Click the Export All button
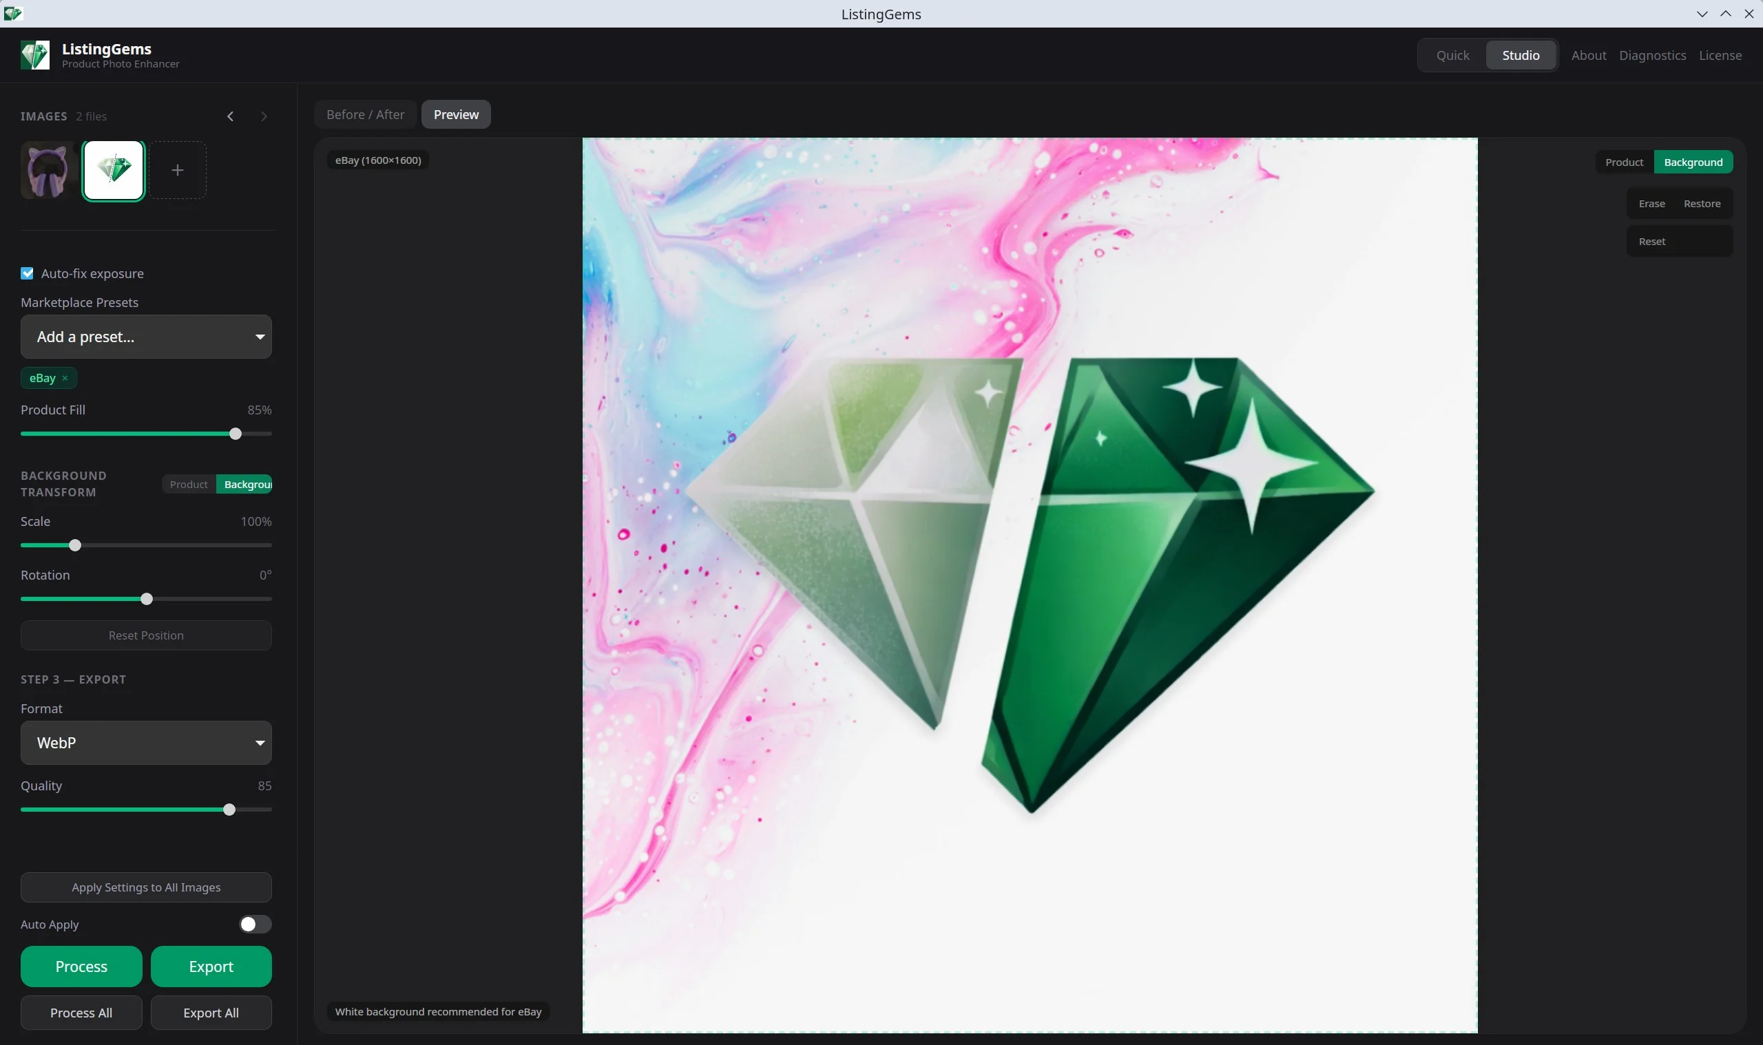This screenshot has width=1763, height=1045. [211, 1013]
